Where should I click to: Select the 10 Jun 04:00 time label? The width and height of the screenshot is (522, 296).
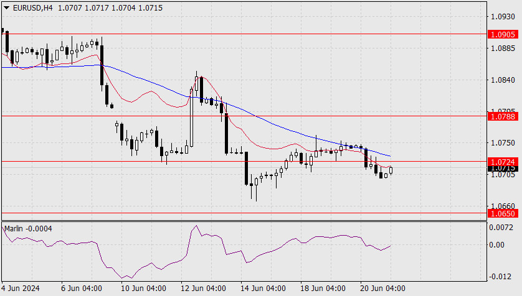[x=143, y=288]
